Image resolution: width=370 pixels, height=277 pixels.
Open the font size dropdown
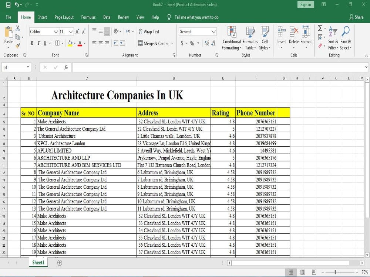(70, 31)
